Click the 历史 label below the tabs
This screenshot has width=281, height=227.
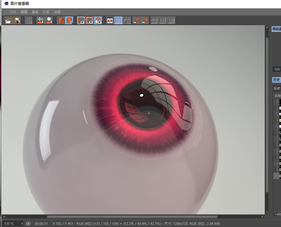click(x=277, y=88)
